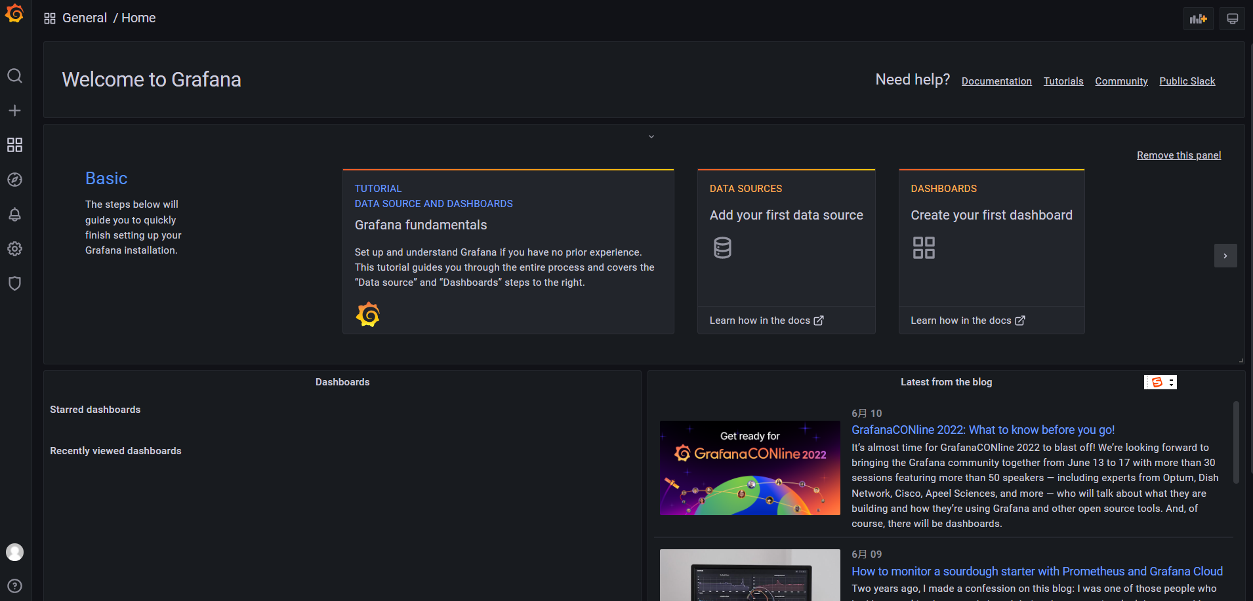Click Learn how in docs under Dashboards
This screenshot has width=1253, height=601.
click(961, 320)
